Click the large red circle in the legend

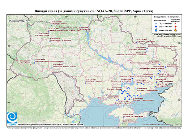(x=176, y=26)
